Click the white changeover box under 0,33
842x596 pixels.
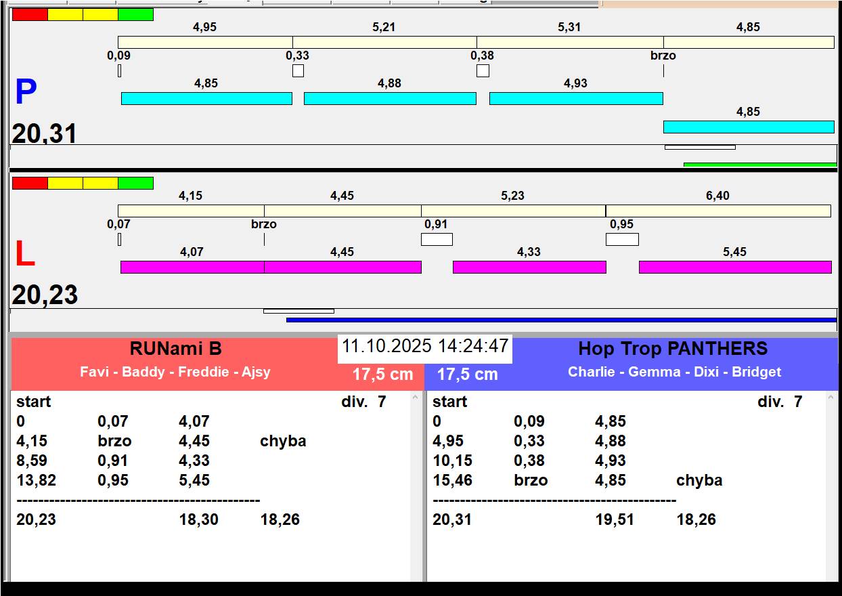(x=298, y=70)
